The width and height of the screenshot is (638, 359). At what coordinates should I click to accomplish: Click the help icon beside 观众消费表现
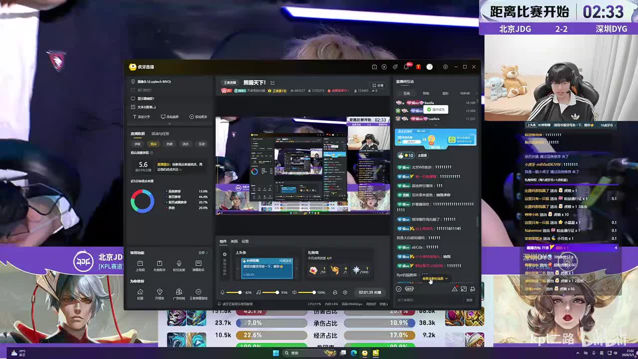153,153
